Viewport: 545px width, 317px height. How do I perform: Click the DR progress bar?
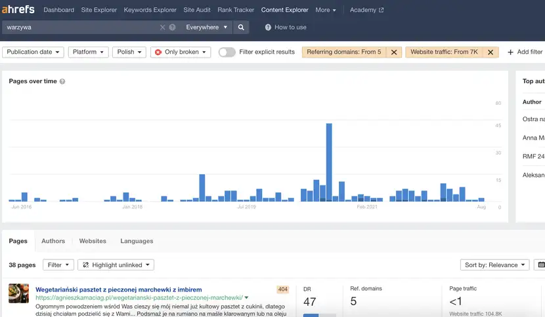point(319,315)
